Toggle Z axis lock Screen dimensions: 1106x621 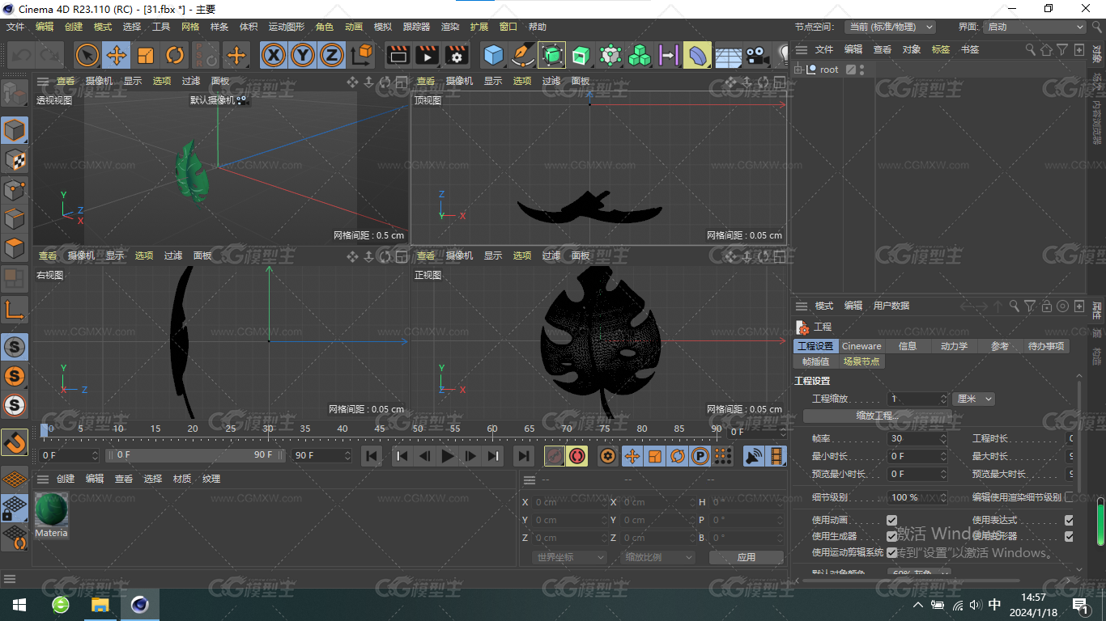pos(332,55)
